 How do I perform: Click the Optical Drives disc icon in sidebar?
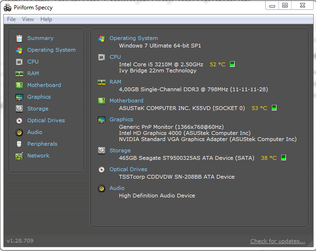(19, 121)
